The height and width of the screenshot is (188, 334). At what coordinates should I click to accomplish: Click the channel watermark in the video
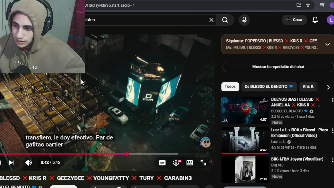click(x=205, y=142)
